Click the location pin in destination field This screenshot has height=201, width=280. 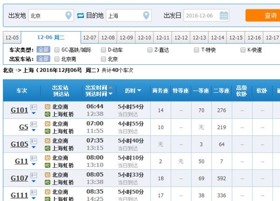pos(146,15)
